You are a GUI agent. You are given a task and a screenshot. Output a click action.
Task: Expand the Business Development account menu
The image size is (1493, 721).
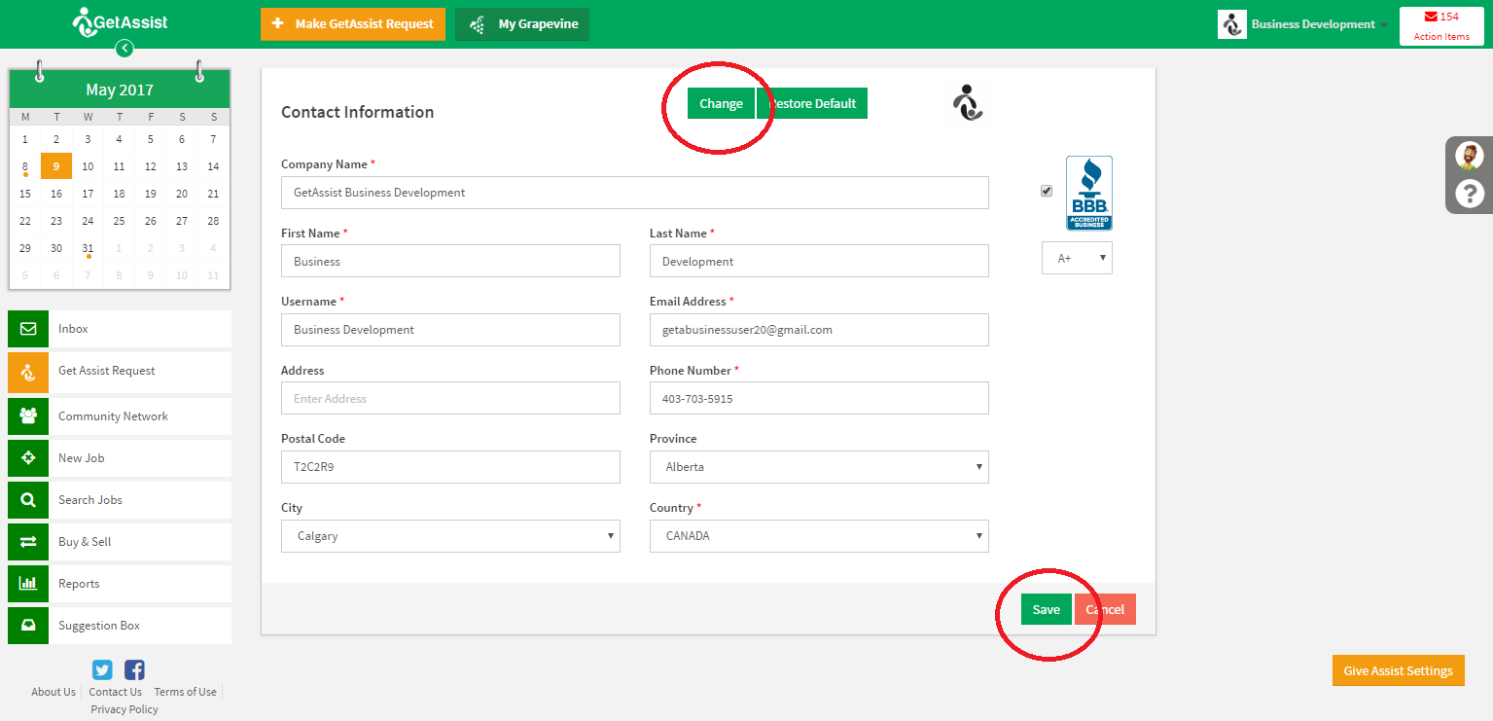pos(1320,24)
